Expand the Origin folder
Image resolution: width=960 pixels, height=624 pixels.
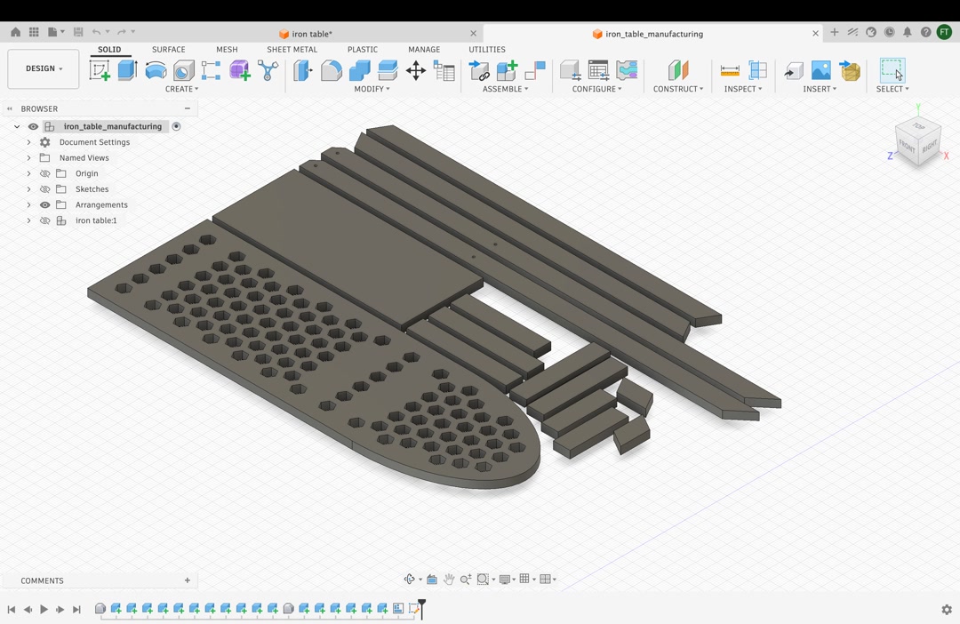click(x=28, y=173)
